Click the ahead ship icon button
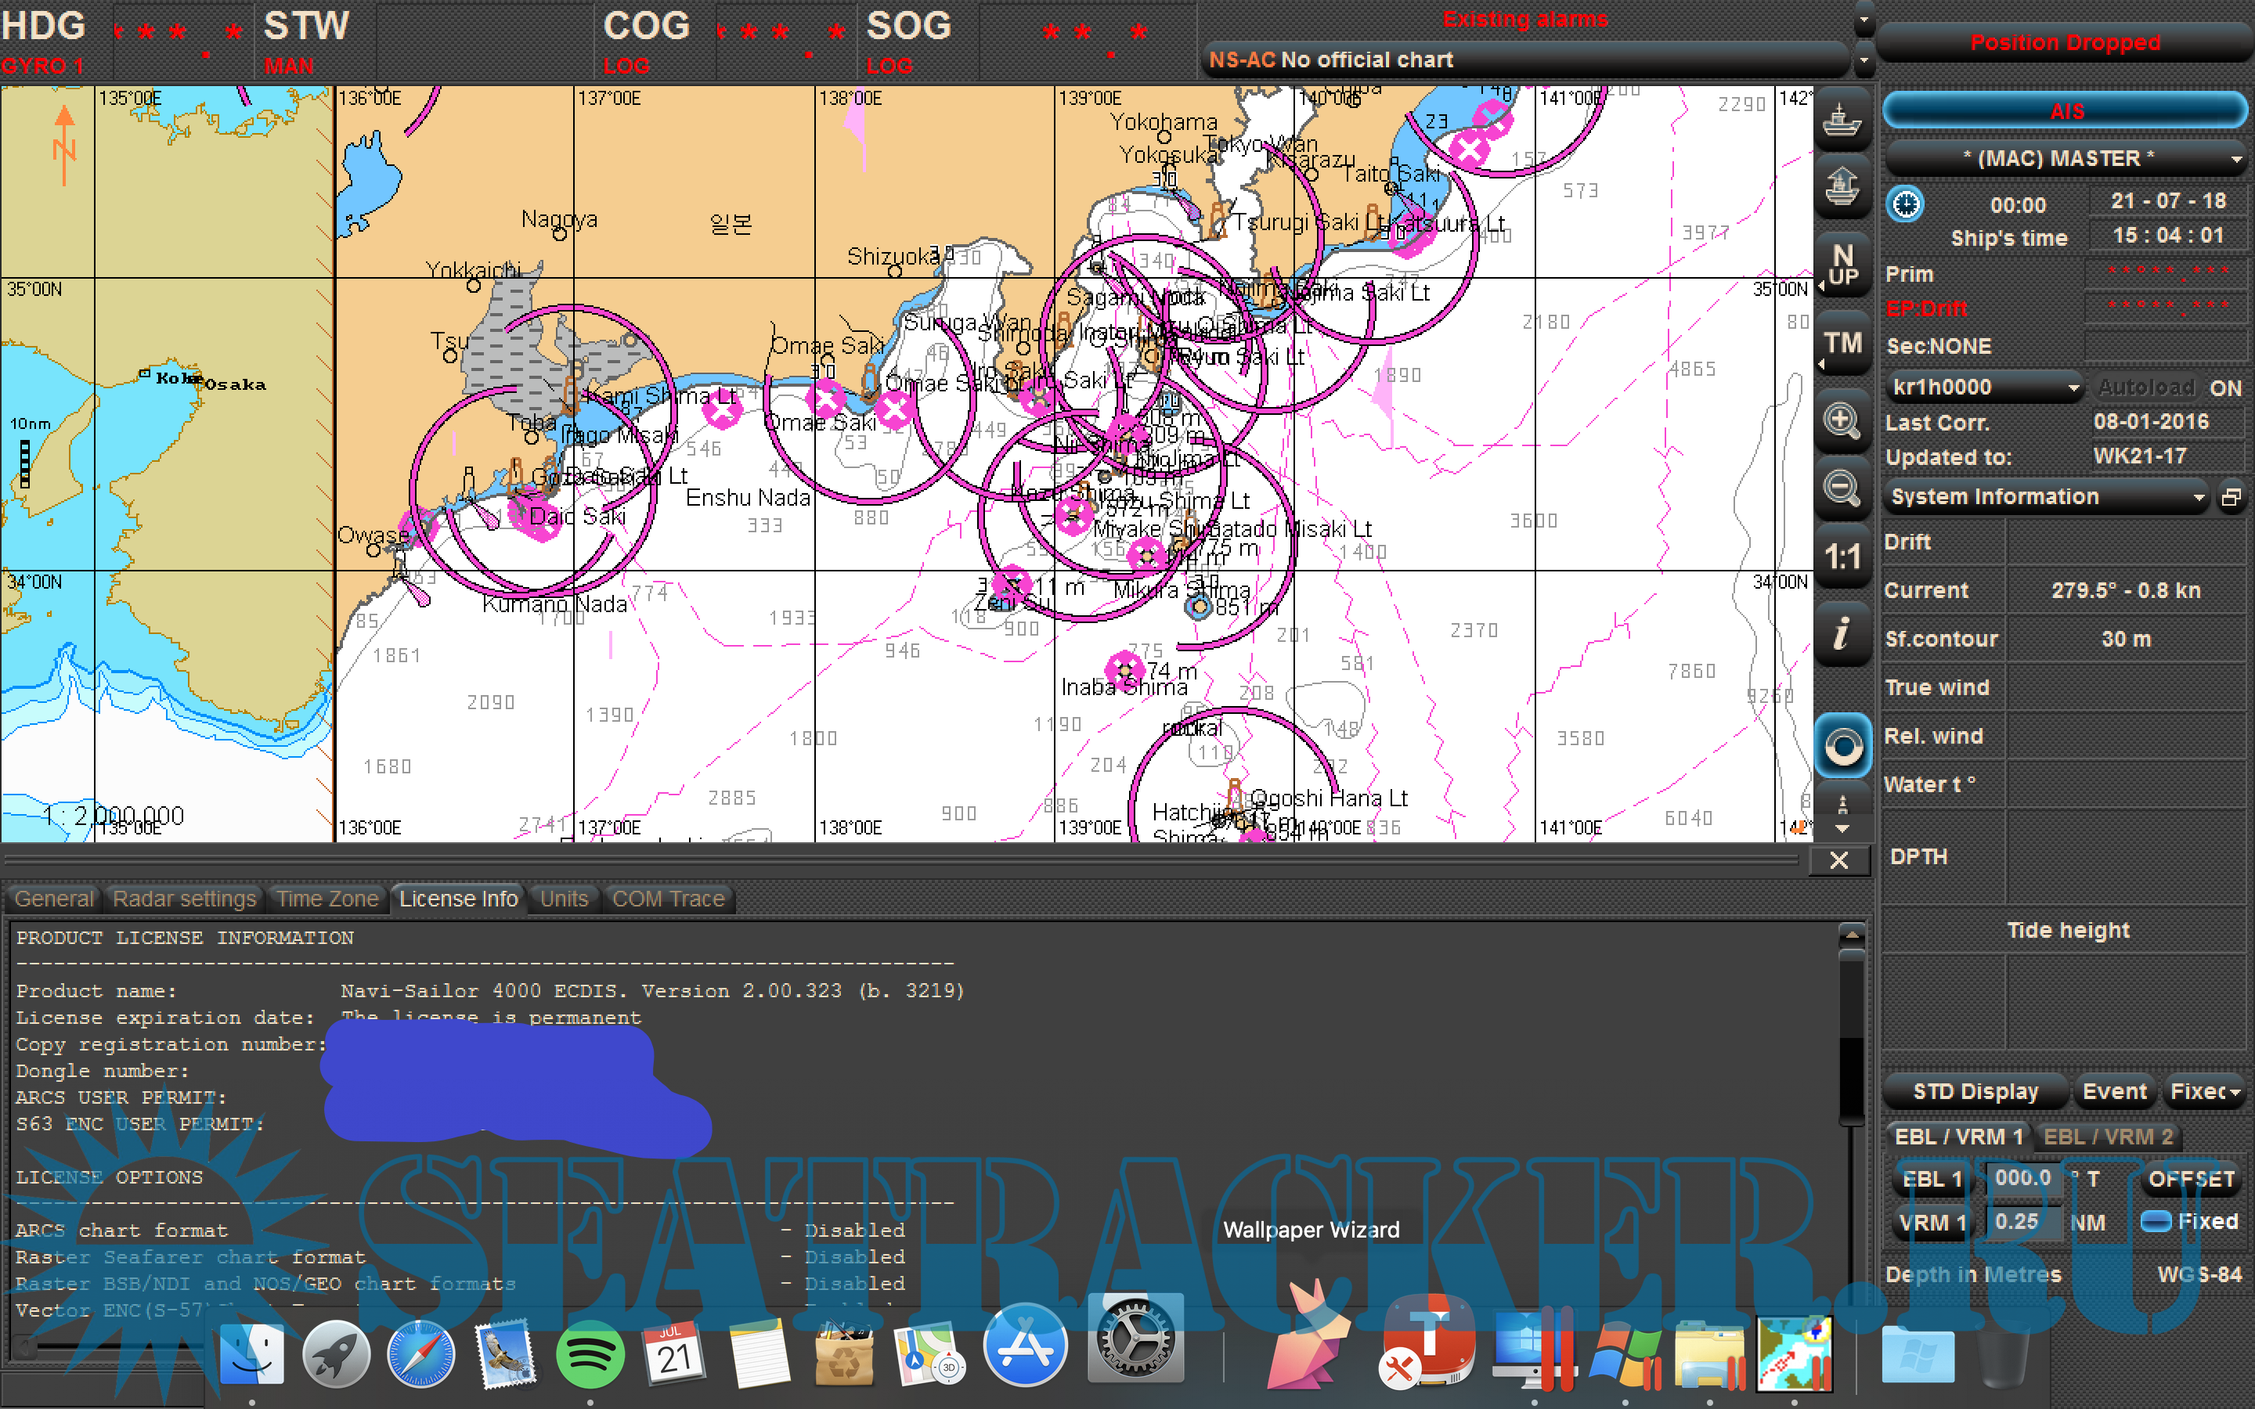 point(1842,187)
